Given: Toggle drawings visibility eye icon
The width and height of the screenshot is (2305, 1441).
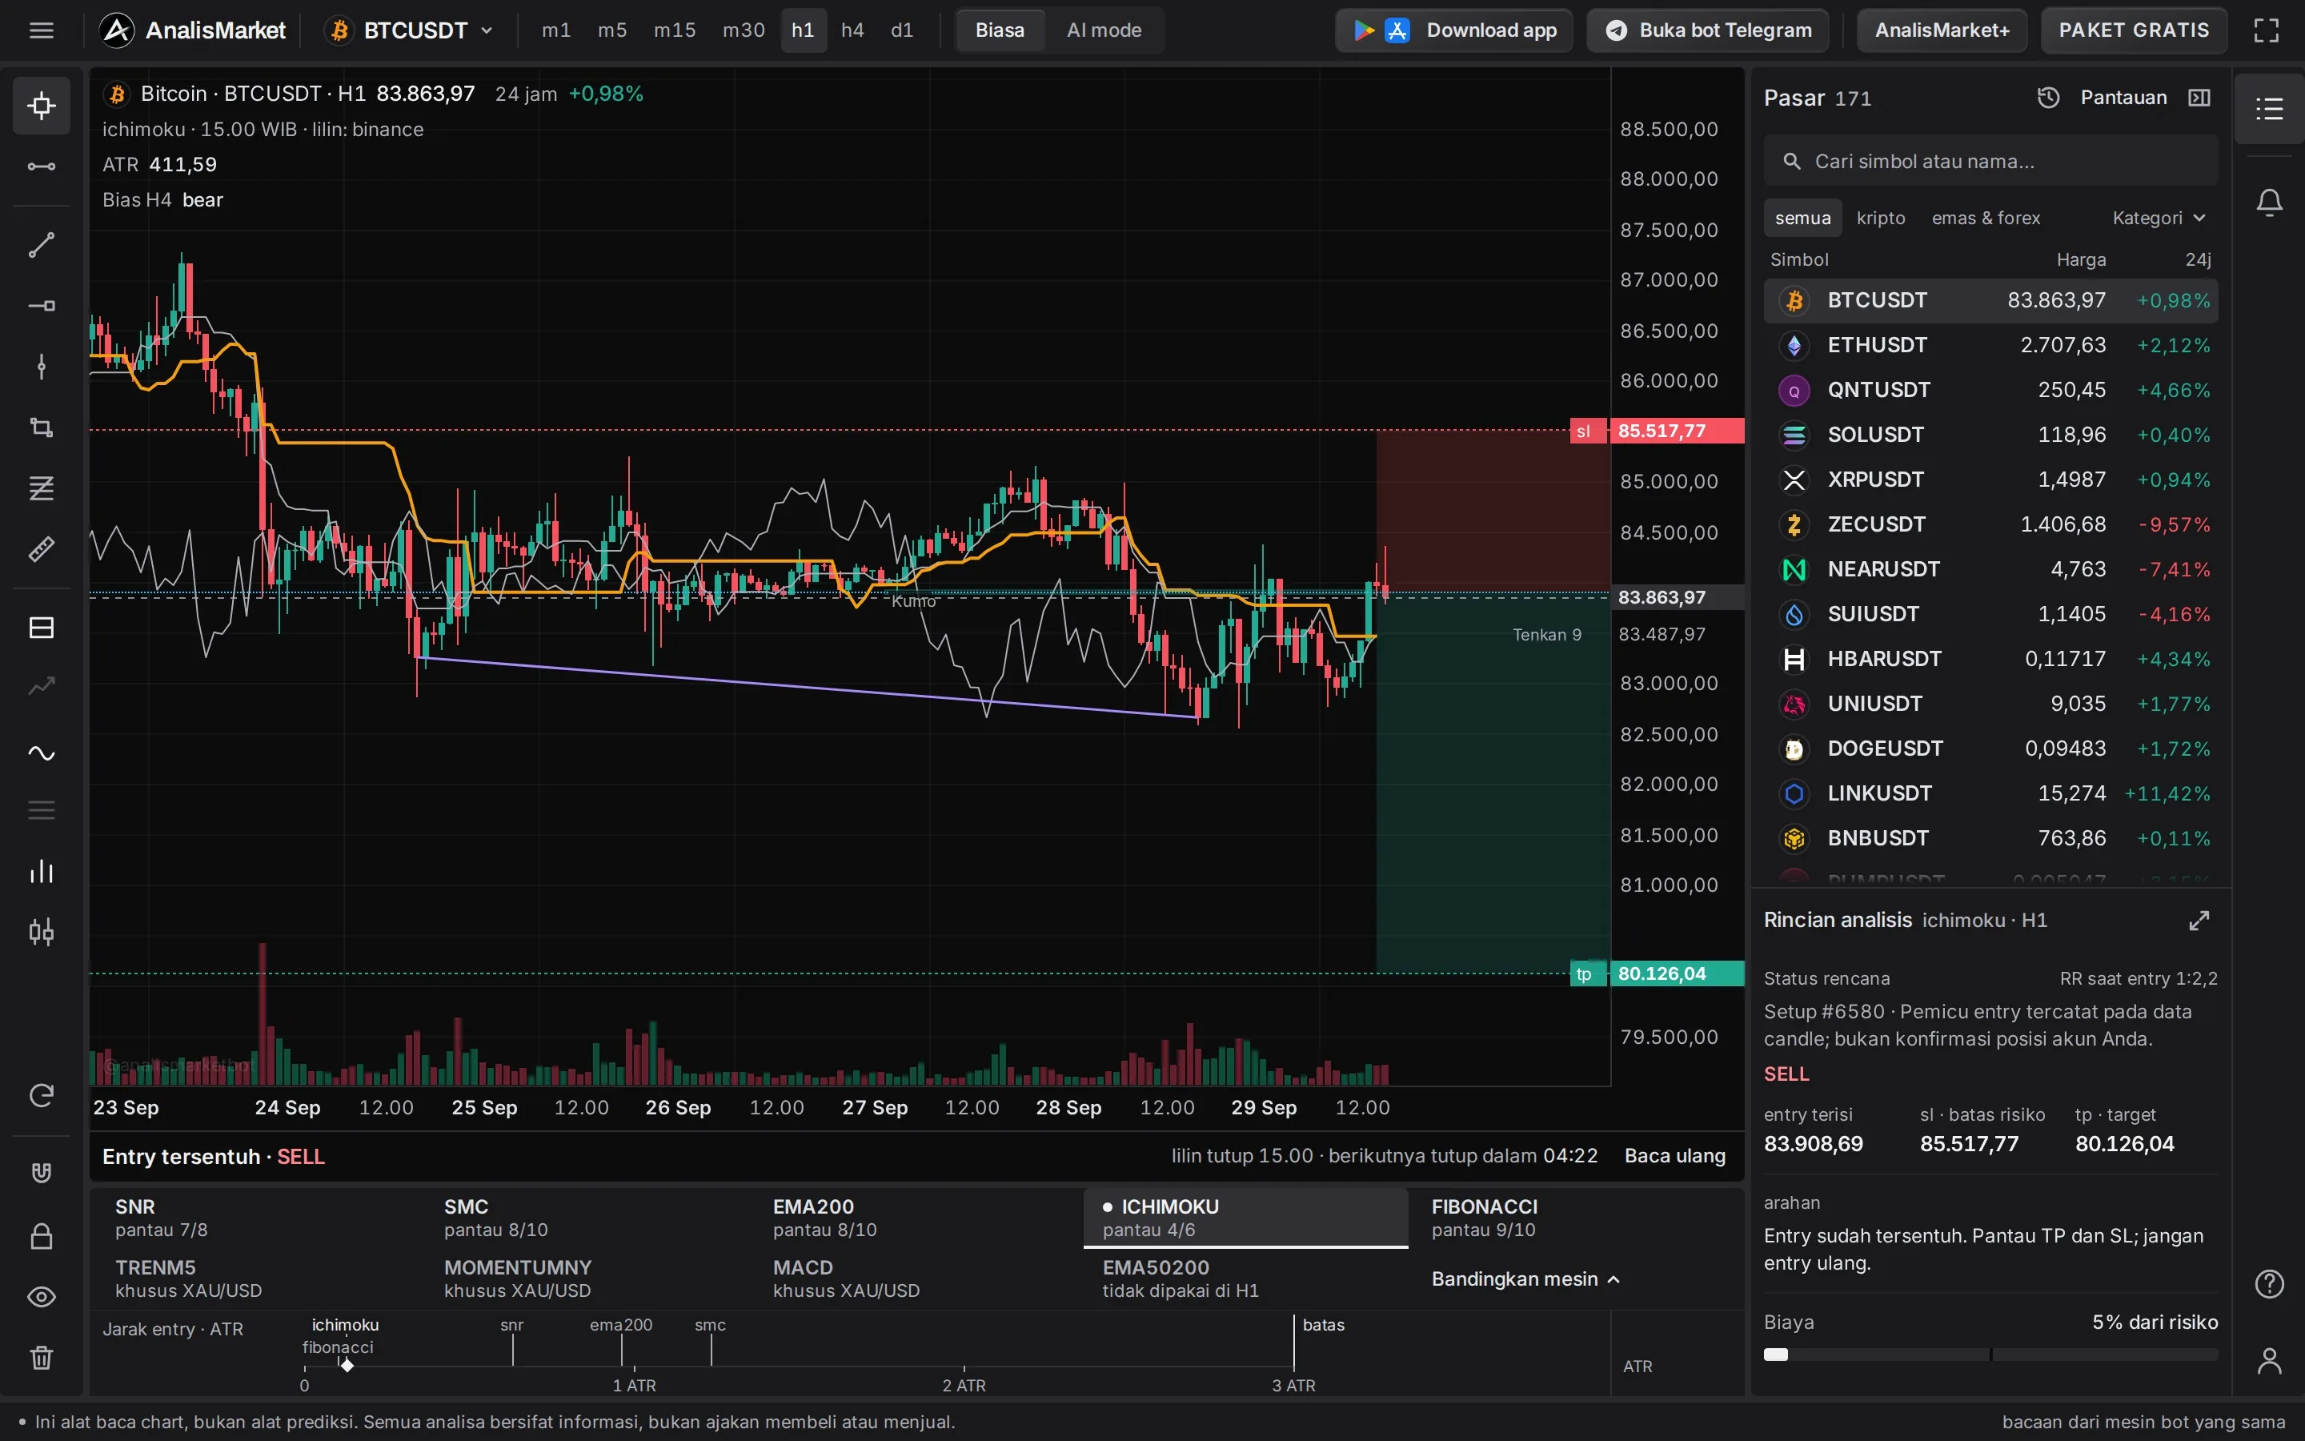Looking at the screenshot, I should (41, 1297).
